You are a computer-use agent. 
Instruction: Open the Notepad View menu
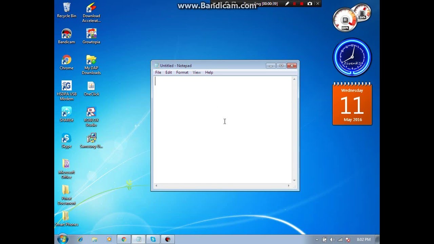(x=197, y=73)
